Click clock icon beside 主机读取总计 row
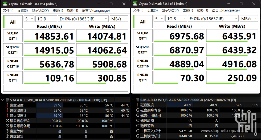The height and width of the screenshot is (140, 261). (x=138, y=136)
